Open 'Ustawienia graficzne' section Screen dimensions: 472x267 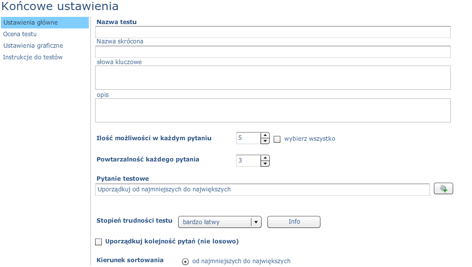(33, 46)
